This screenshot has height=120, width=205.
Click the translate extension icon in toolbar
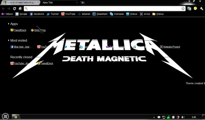(x=189, y=8)
